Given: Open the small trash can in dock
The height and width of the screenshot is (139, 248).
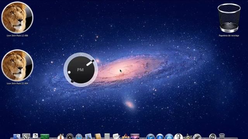Looking at the screenshot, I should pos(222,136).
